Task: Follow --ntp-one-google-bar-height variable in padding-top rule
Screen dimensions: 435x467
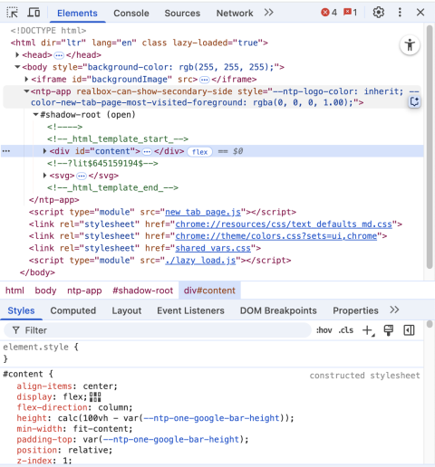Action: 171,439
